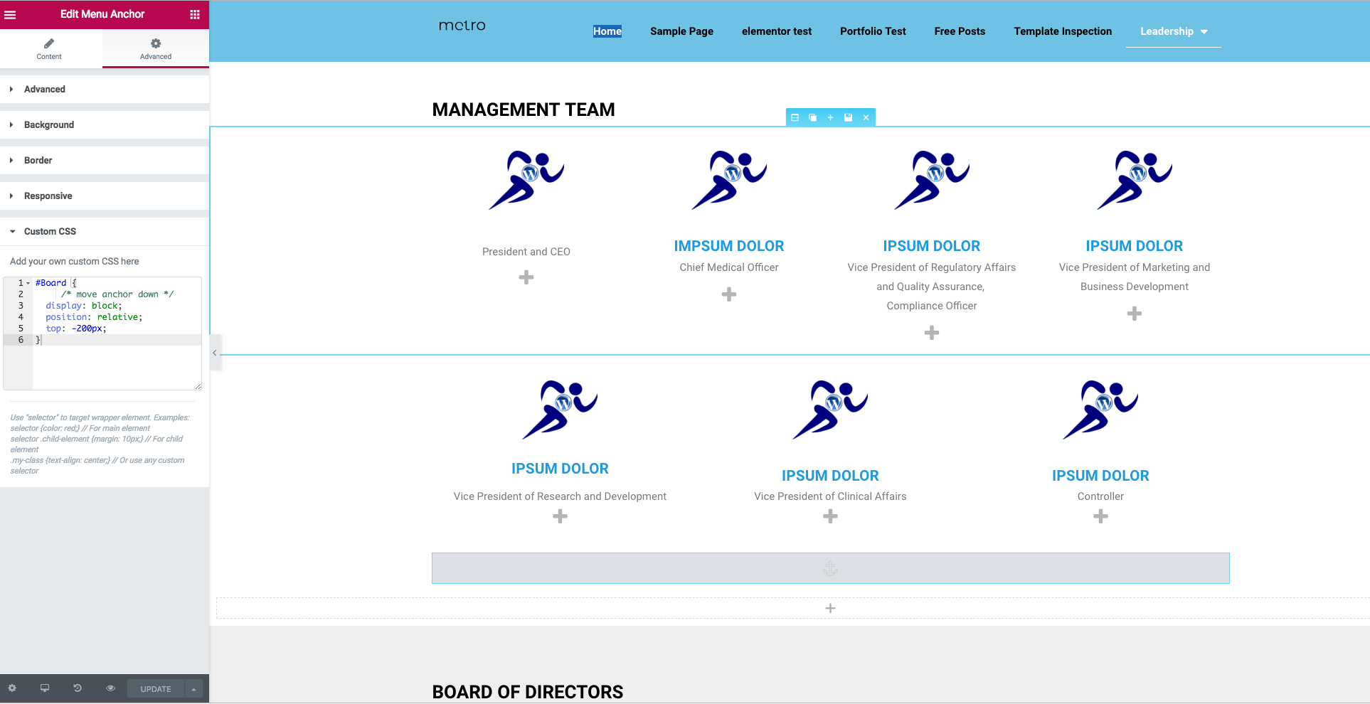Expand the Responsive section
Image resolution: width=1370 pixels, height=704 pixels.
[105, 196]
